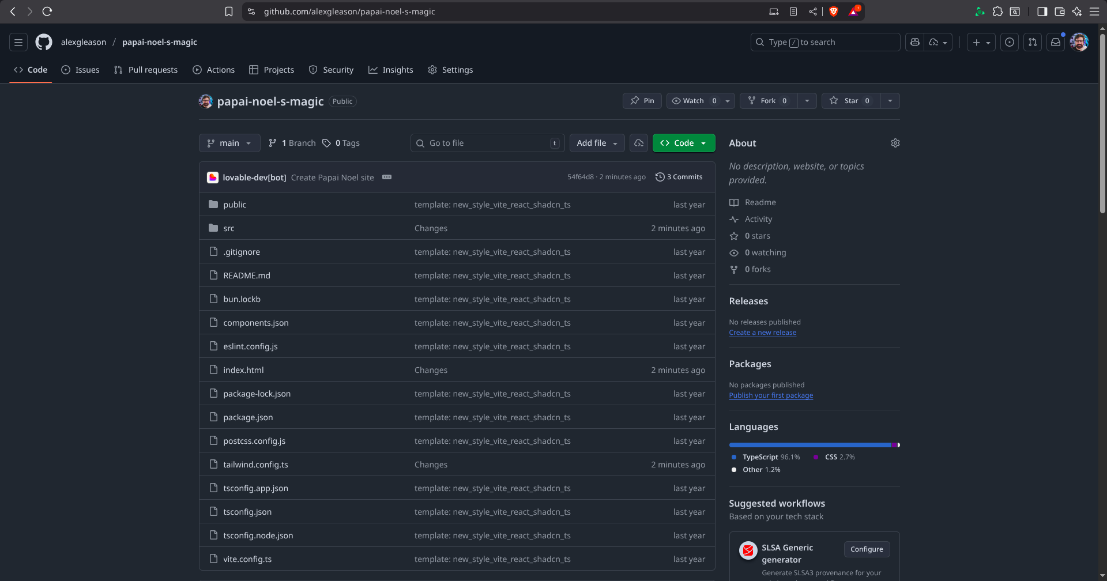Expand the commit message ellipsis
This screenshot has height=581, width=1107.
387,177
